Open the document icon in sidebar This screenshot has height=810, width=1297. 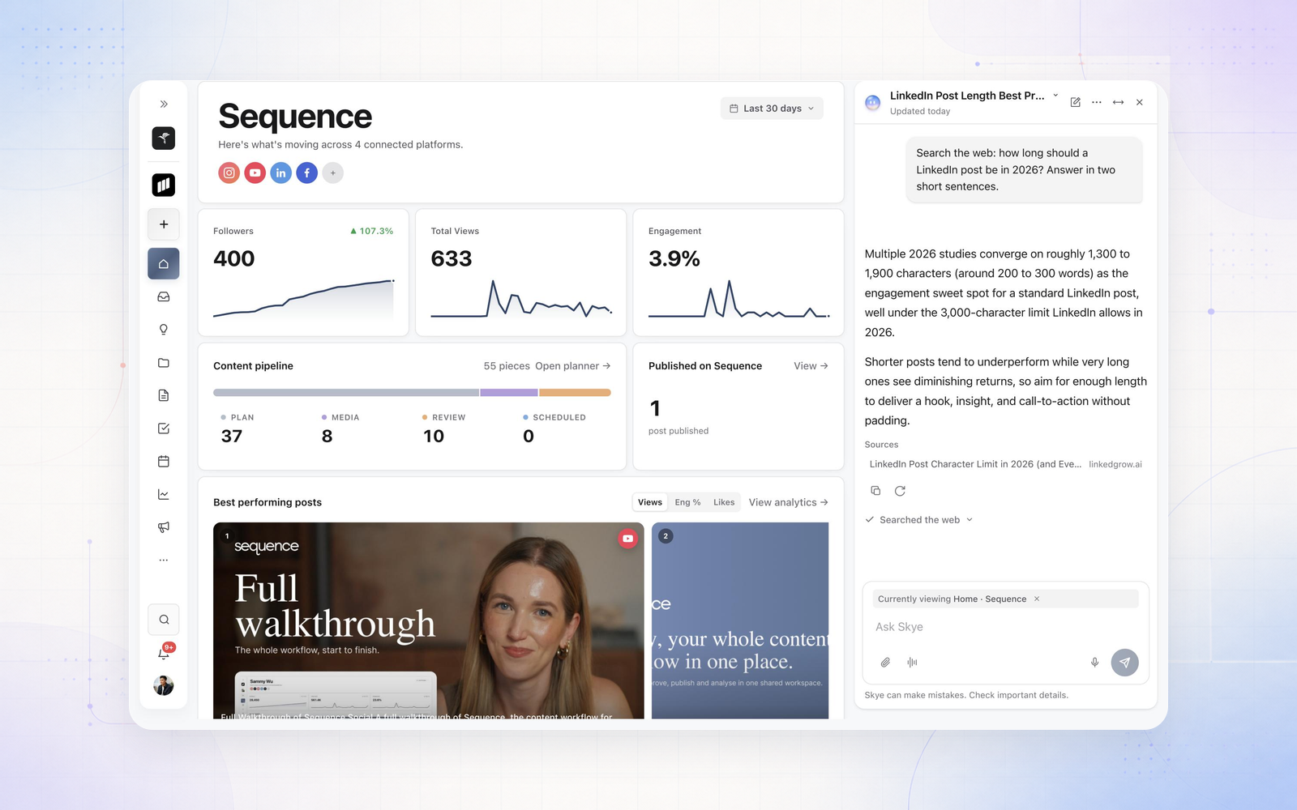tap(164, 395)
